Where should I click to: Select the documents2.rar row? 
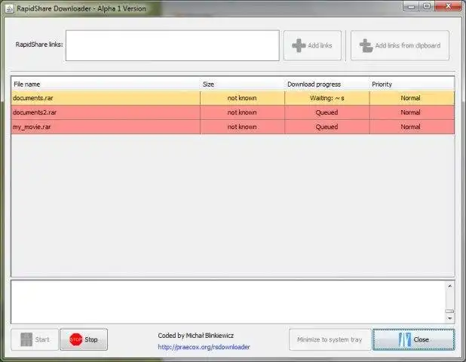pyautogui.click(x=233, y=112)
